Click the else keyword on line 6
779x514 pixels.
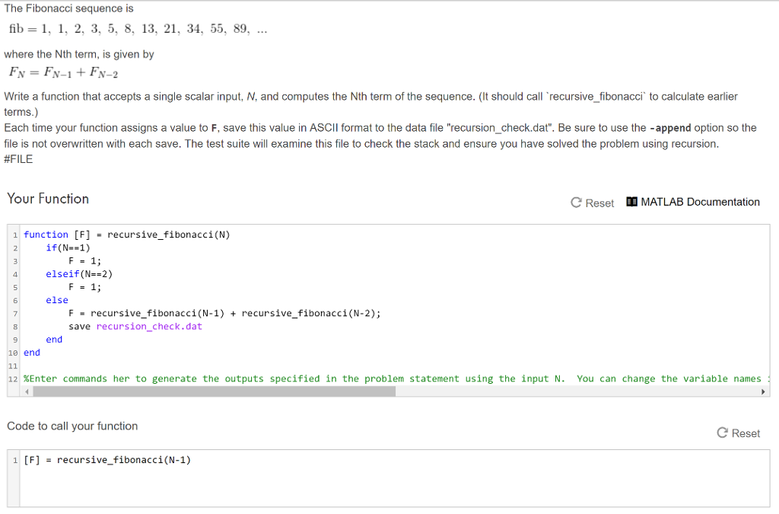[x=57, y=299]
